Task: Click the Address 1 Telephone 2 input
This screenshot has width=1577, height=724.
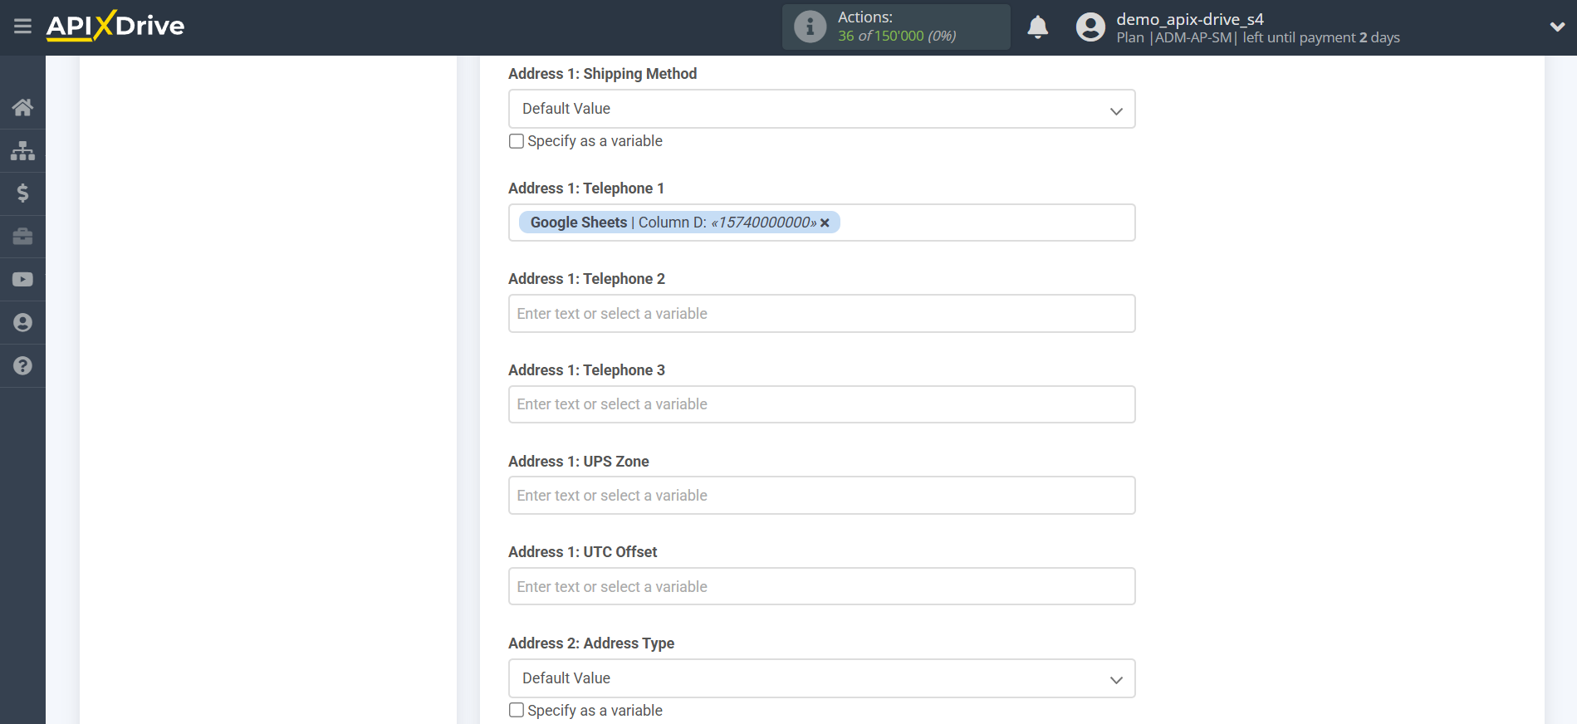Action: 821,314
